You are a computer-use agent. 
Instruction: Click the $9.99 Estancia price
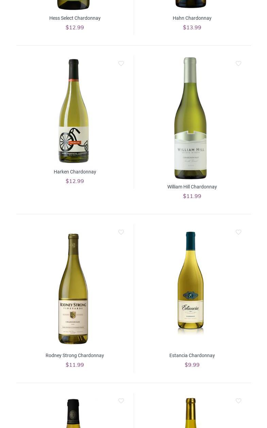click(192, 365)
